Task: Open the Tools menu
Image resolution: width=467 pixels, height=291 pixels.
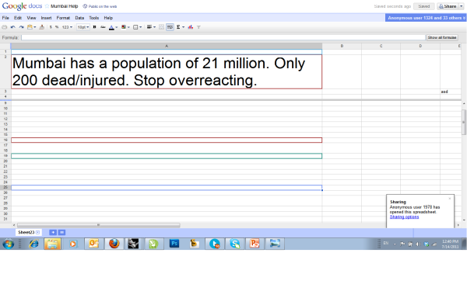Action: pyautogui.click(x=94, y=18)
